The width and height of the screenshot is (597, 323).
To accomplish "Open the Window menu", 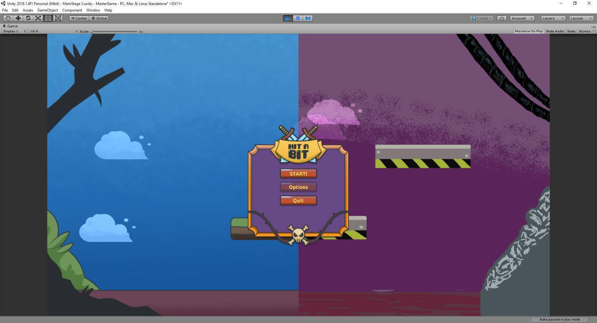I will tap(93, 10).
